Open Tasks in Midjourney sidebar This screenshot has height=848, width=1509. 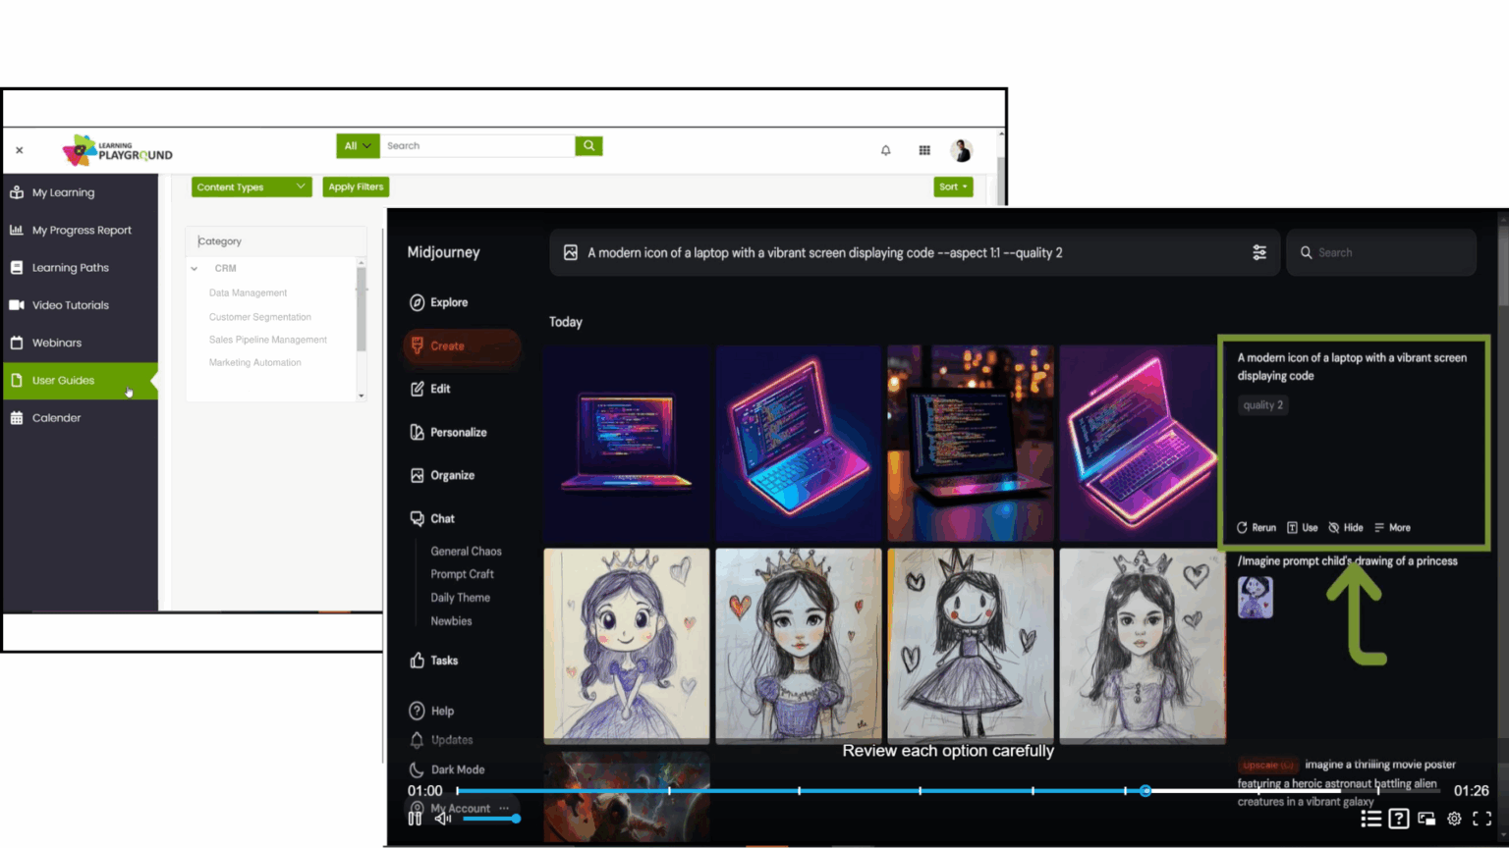pos(434,661)
